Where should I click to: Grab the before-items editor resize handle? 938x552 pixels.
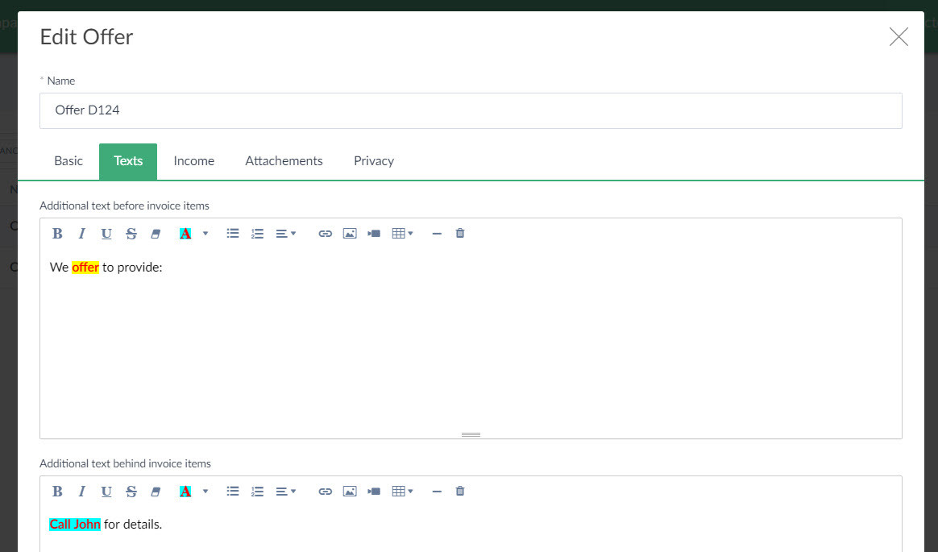tap(471, 435)
